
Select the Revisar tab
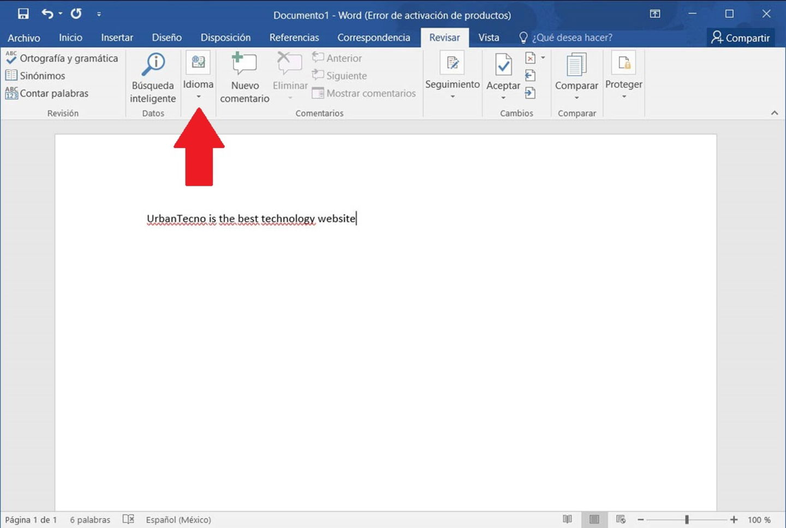(x=444, y=38)
